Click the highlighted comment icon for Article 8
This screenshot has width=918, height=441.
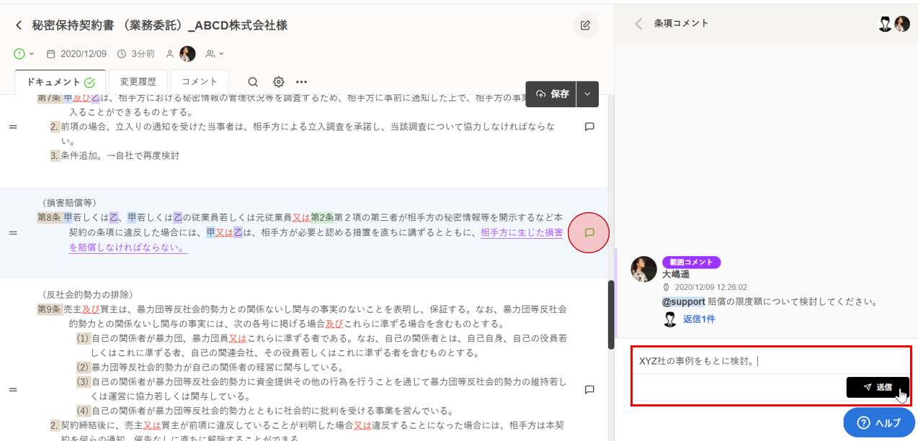coord(589,232)
